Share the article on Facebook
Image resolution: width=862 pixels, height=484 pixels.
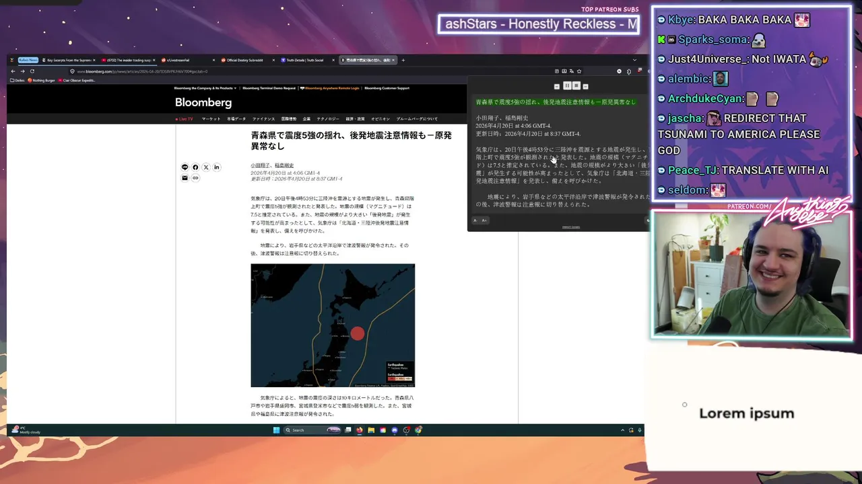pos(195,167)
